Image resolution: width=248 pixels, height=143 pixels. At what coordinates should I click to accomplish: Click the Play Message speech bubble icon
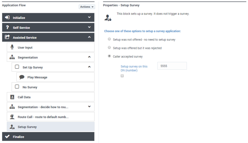point(22,77)
